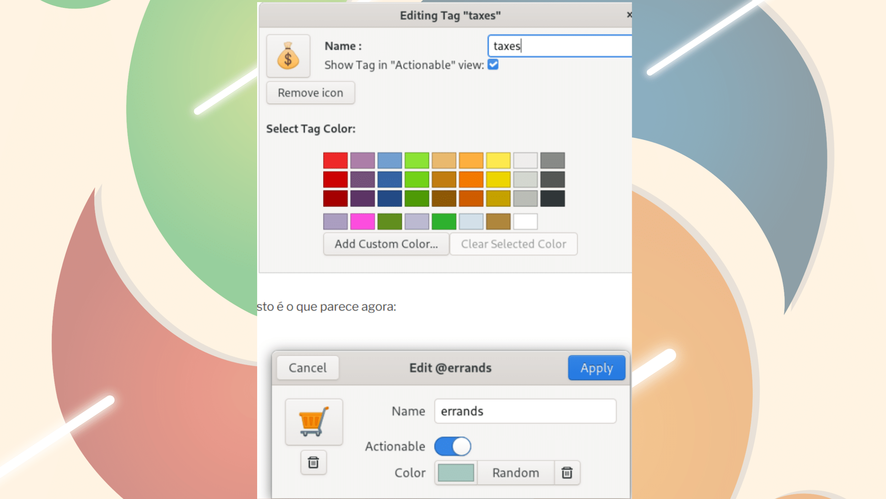Viewport: 886px width, 499px height.
Task: Click the Remove icon button
Action: pyautogui.click(x=310, y=93)
